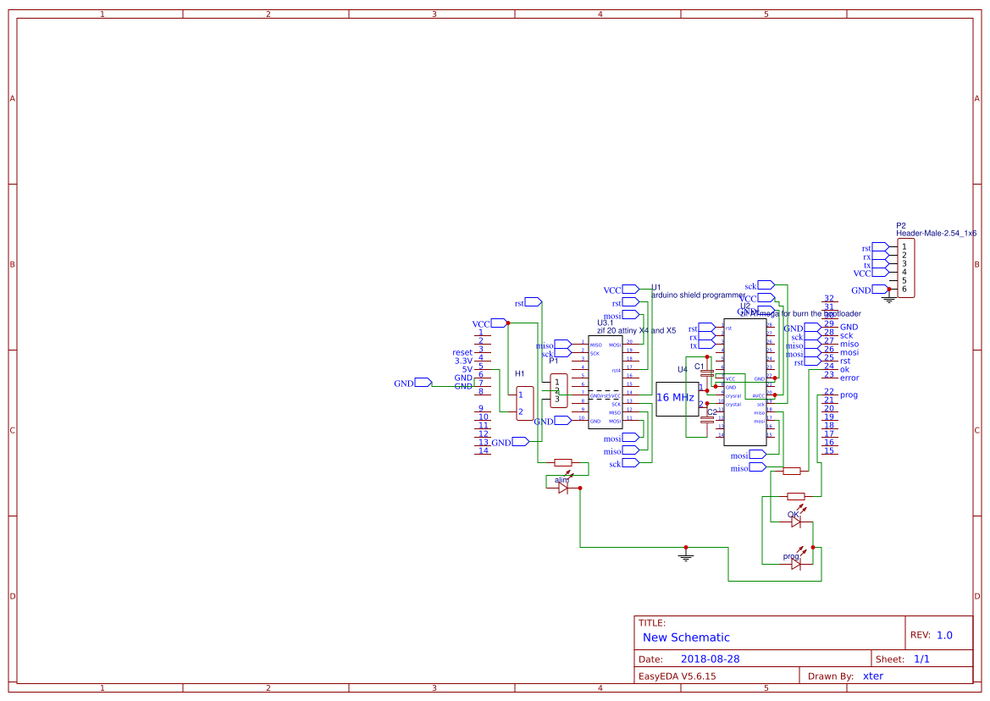Viewport: 990px width, 701px height.
Task: Click the ground symbol below header P2
Action: pyautogui.click(x=888, y=296)
